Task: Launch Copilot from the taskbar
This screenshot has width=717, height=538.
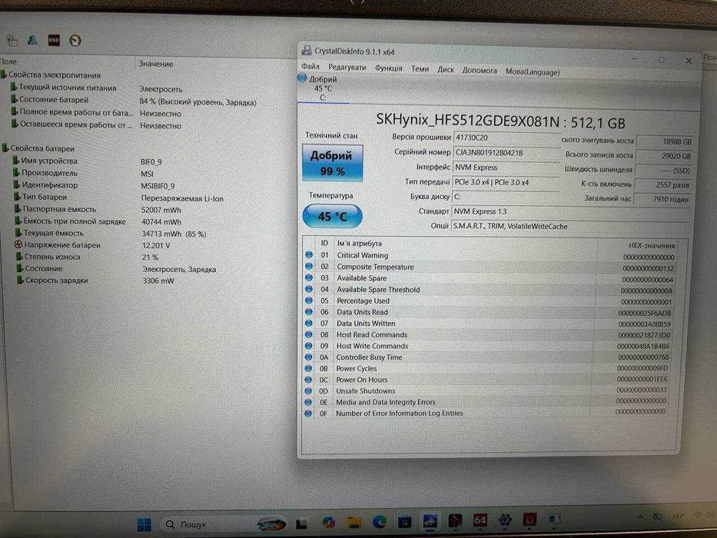Action: pyautogui.click(x=328, y=522)
